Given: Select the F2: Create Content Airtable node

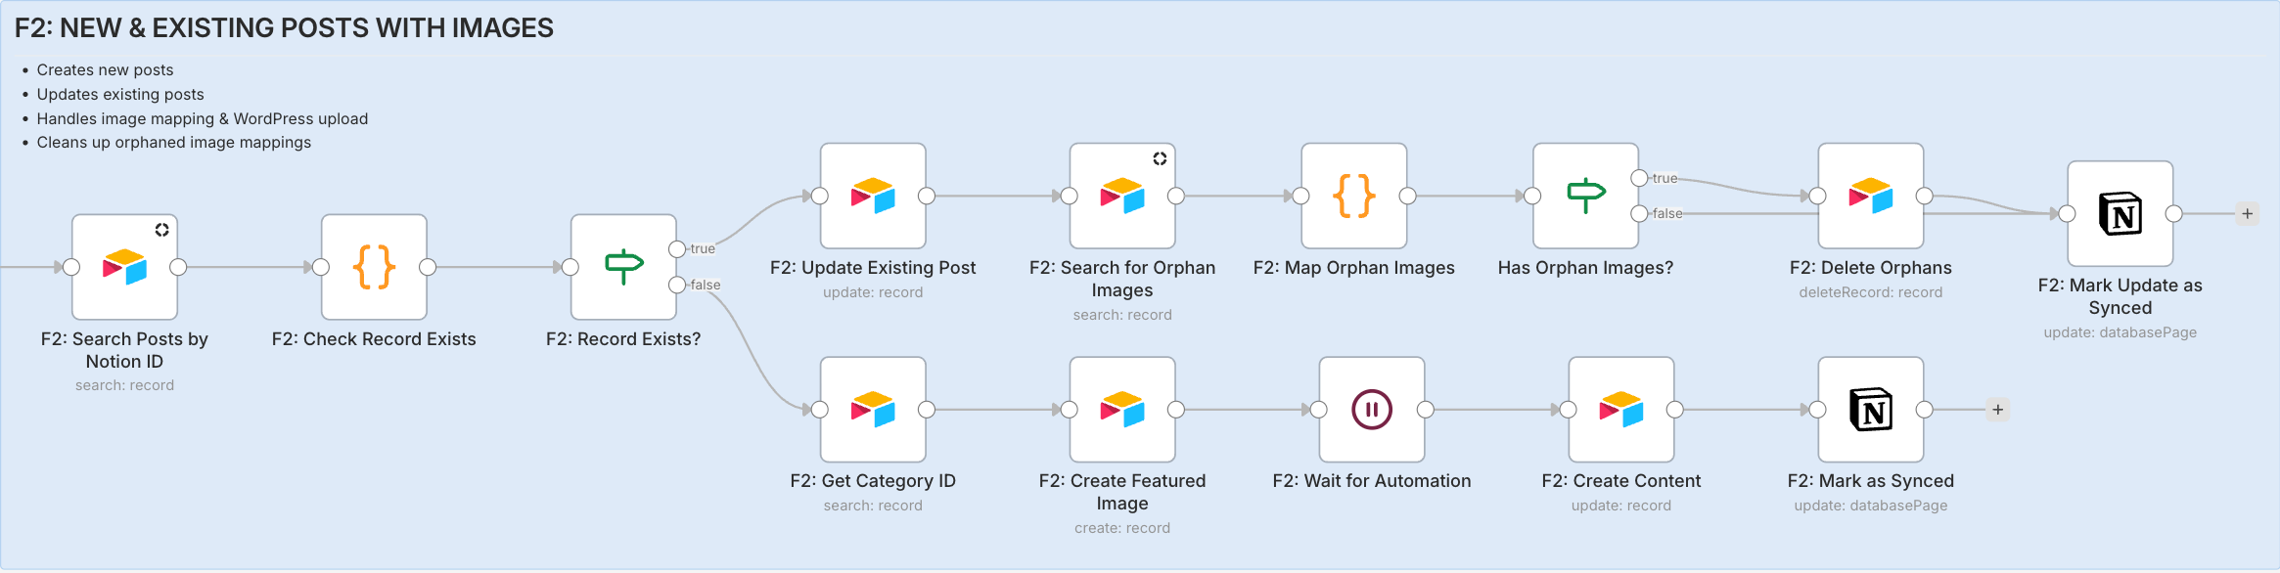Looking at the screenshot, I should [1621, 409].
